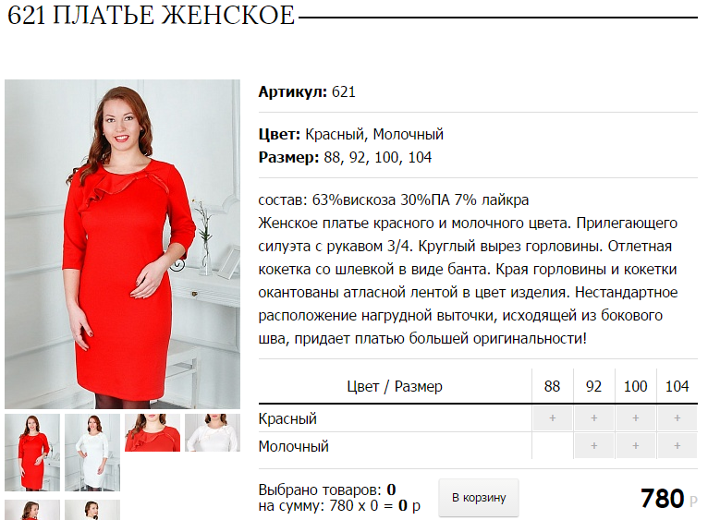The image size is (708, 520).
Task: Open the main red dress photo
Action: pos(122,244)
